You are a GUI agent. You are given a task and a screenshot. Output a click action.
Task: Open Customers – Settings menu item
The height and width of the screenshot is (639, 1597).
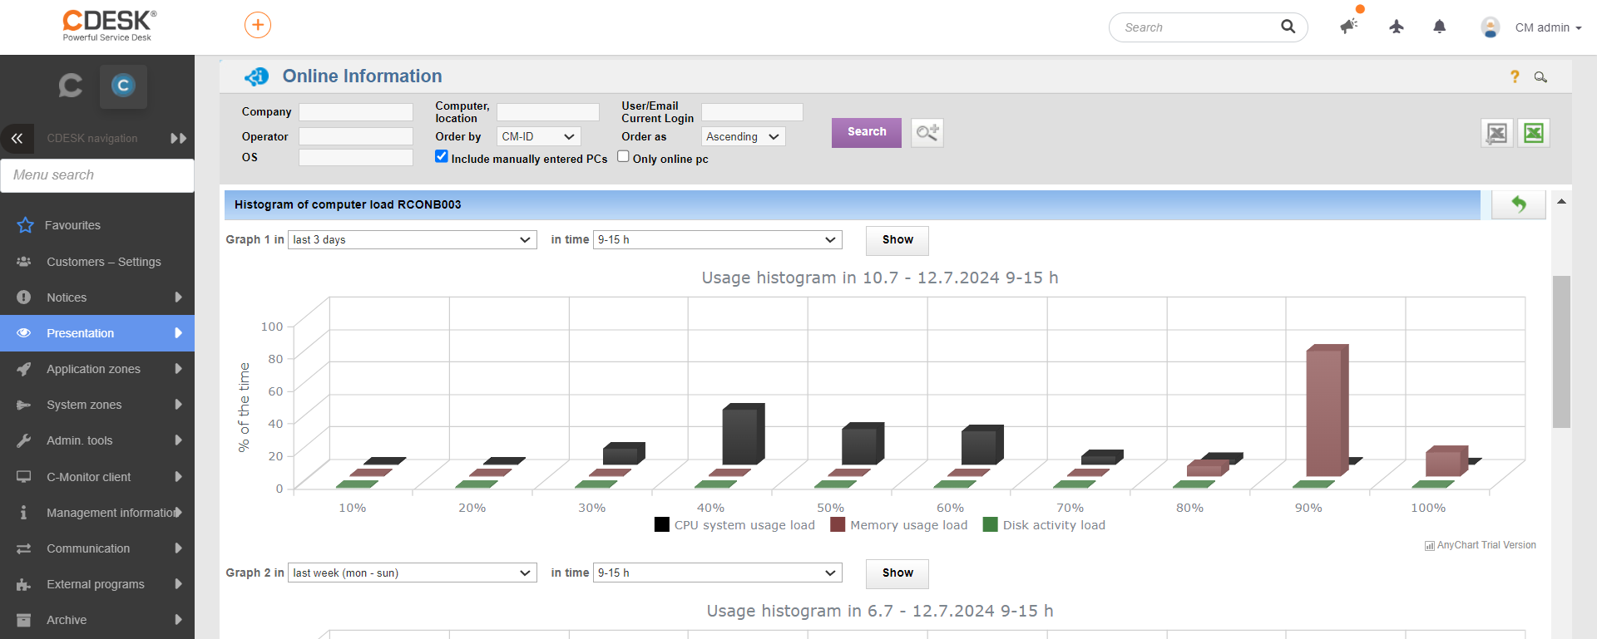pyautogui.click(x=97, y=262)
